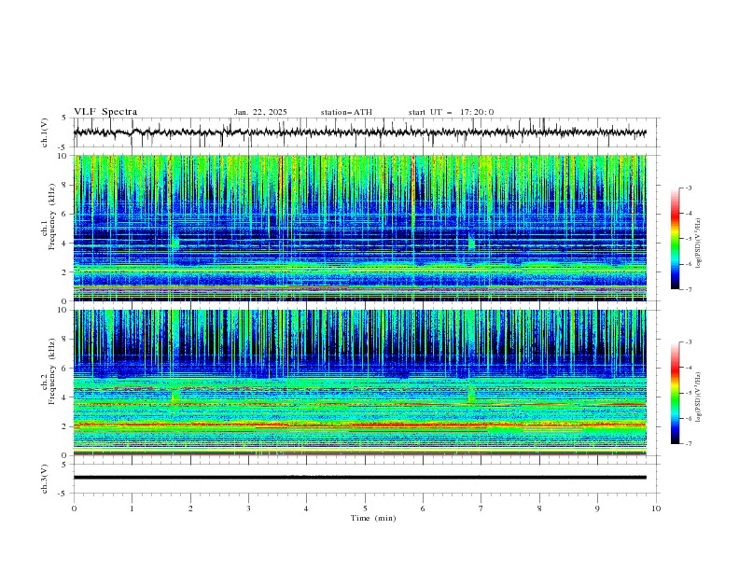Screen dimensions: 739x571
Task: Click the "2" tick on the time axis
Action: (x=190, y=508)
